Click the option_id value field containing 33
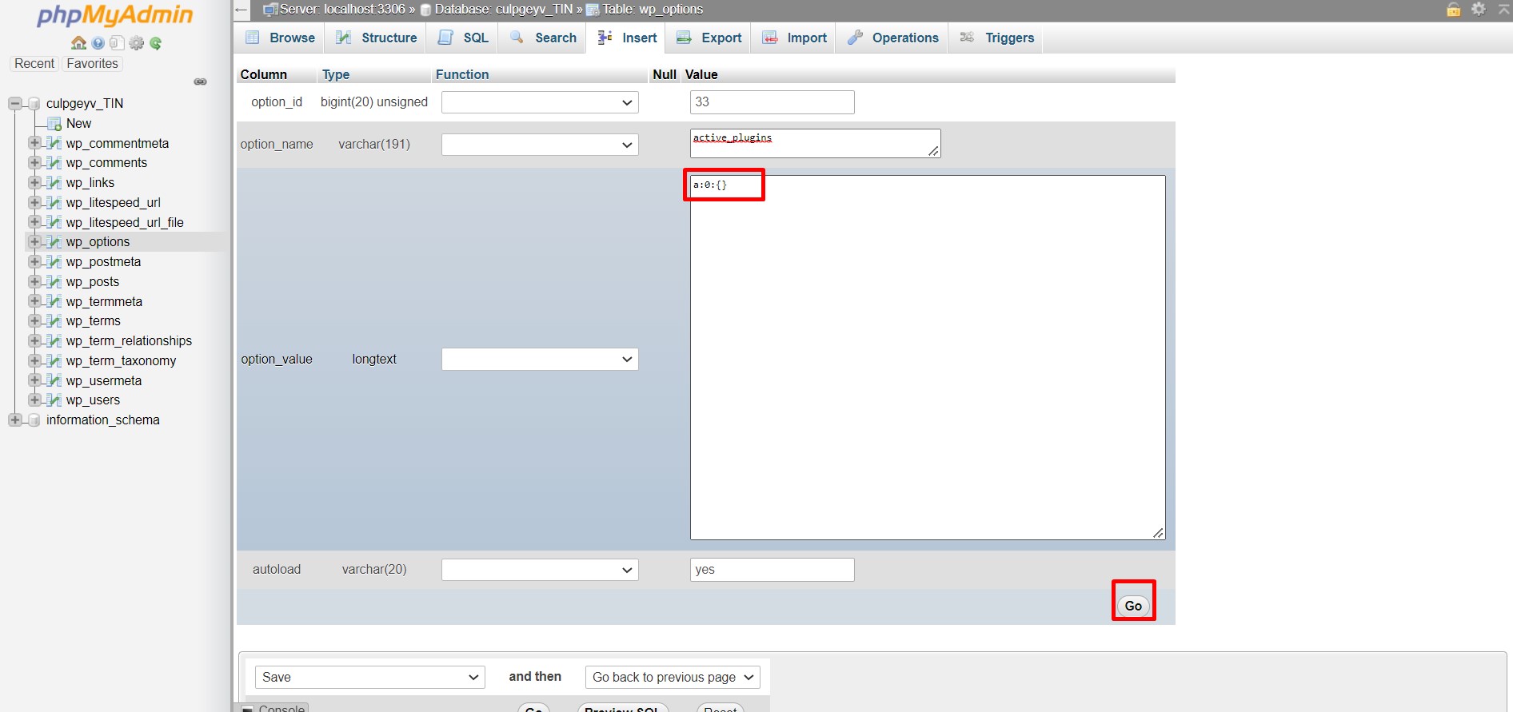1513x712 pixels. [772, 102]
